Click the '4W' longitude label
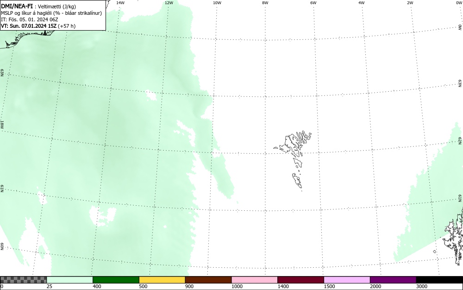Image resolution: width=463 pixels, height=290 pixels. pos(362,3)
